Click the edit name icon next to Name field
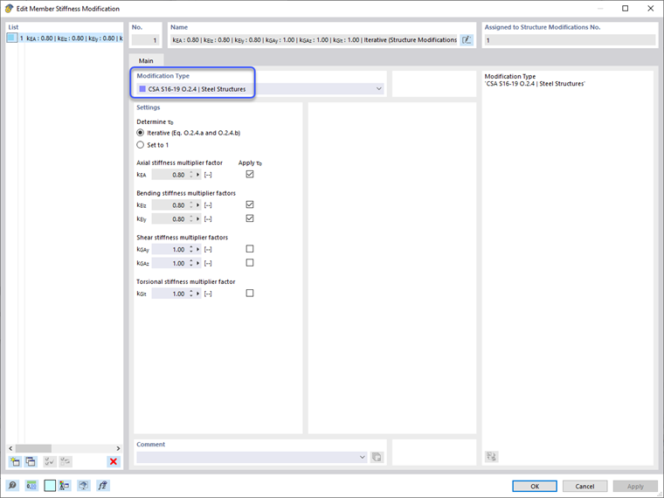Screen dimensions: 664x498 pyautogui.click(x=467, y=40)
